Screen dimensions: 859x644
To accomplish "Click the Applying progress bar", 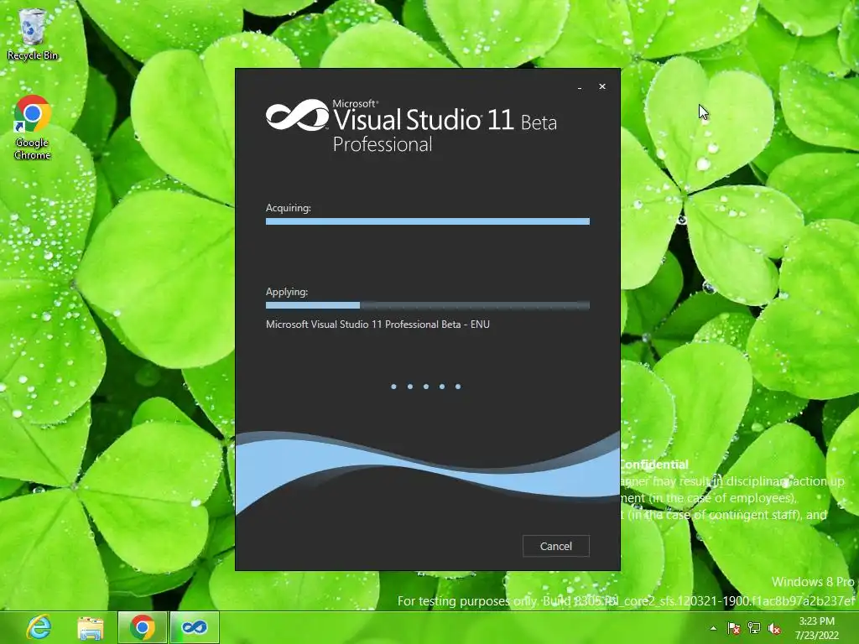I will click(427, 305).
